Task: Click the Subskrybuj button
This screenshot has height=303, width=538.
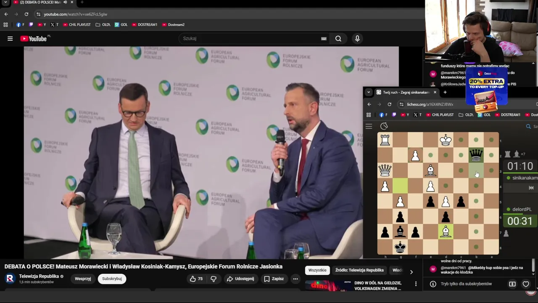Action: (x=112, y=279)
